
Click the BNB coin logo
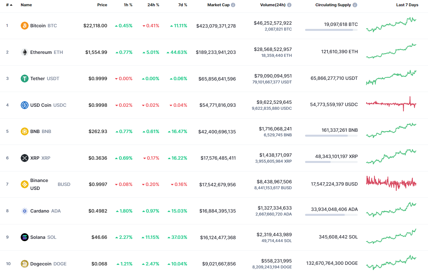[x=24, y=131]
